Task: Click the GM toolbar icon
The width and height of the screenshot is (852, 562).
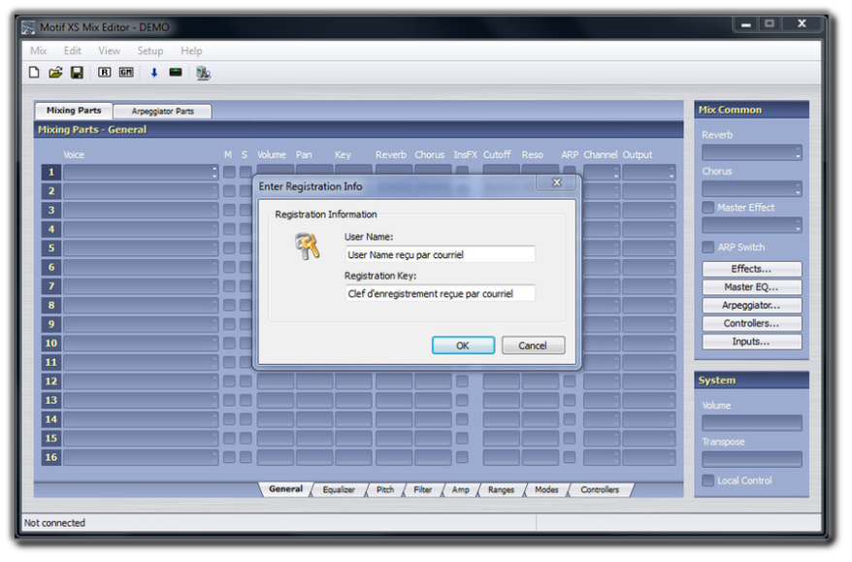Action: click(x=126, y=72)
